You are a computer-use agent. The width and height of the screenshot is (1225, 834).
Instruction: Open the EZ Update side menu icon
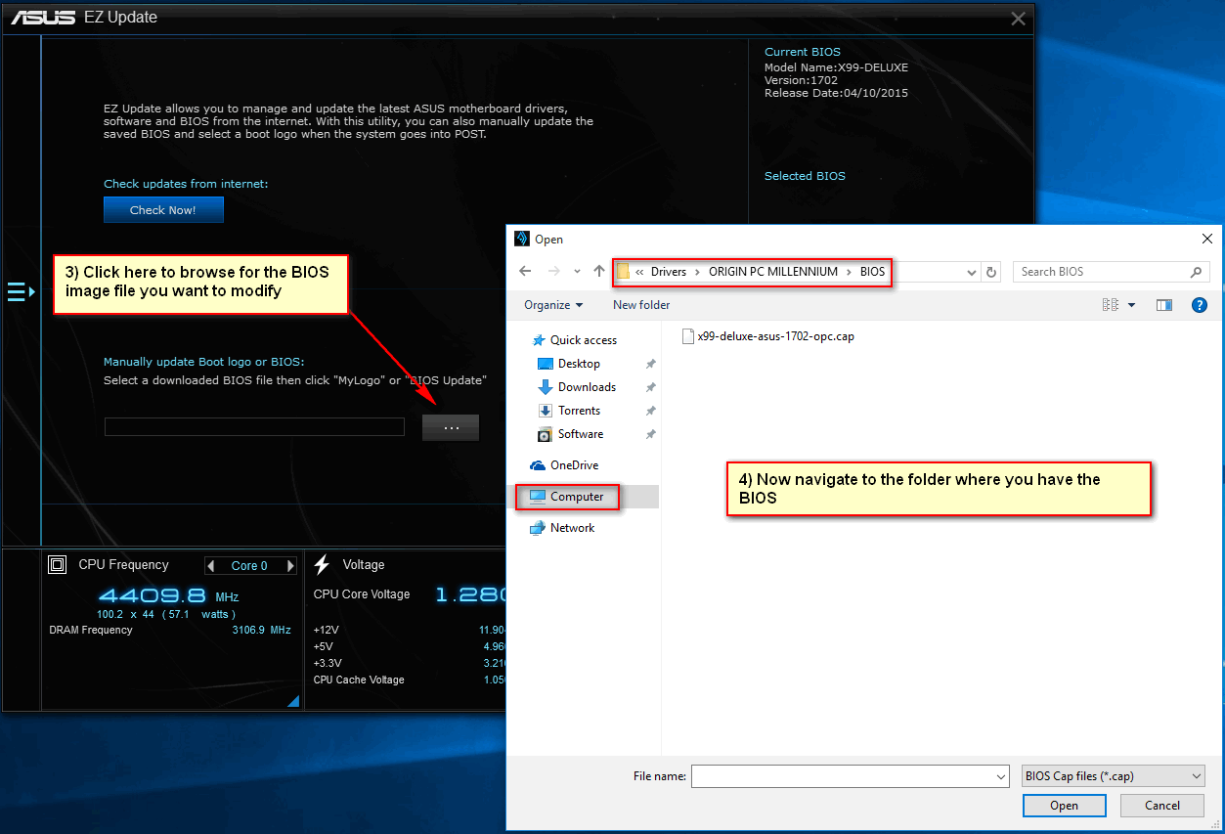pos(21,291)
